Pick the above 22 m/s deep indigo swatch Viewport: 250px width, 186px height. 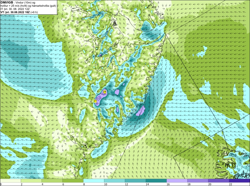239,181
